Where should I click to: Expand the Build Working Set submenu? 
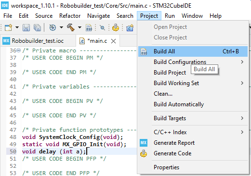tap(193, 83)
